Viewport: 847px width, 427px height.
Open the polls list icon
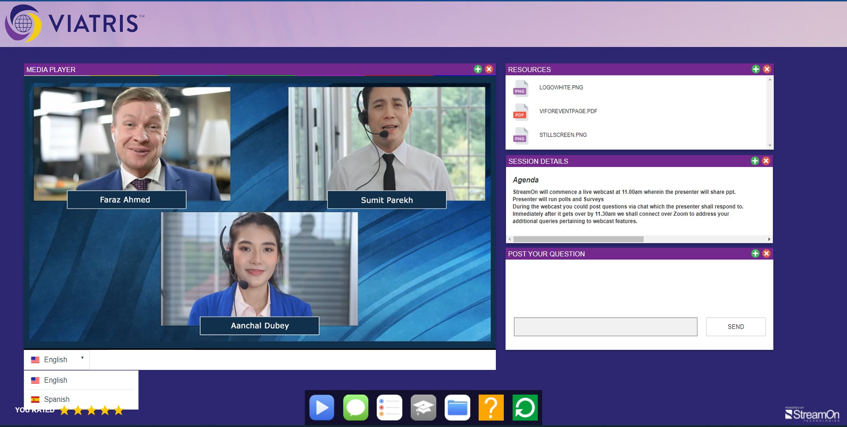(389, 408)
